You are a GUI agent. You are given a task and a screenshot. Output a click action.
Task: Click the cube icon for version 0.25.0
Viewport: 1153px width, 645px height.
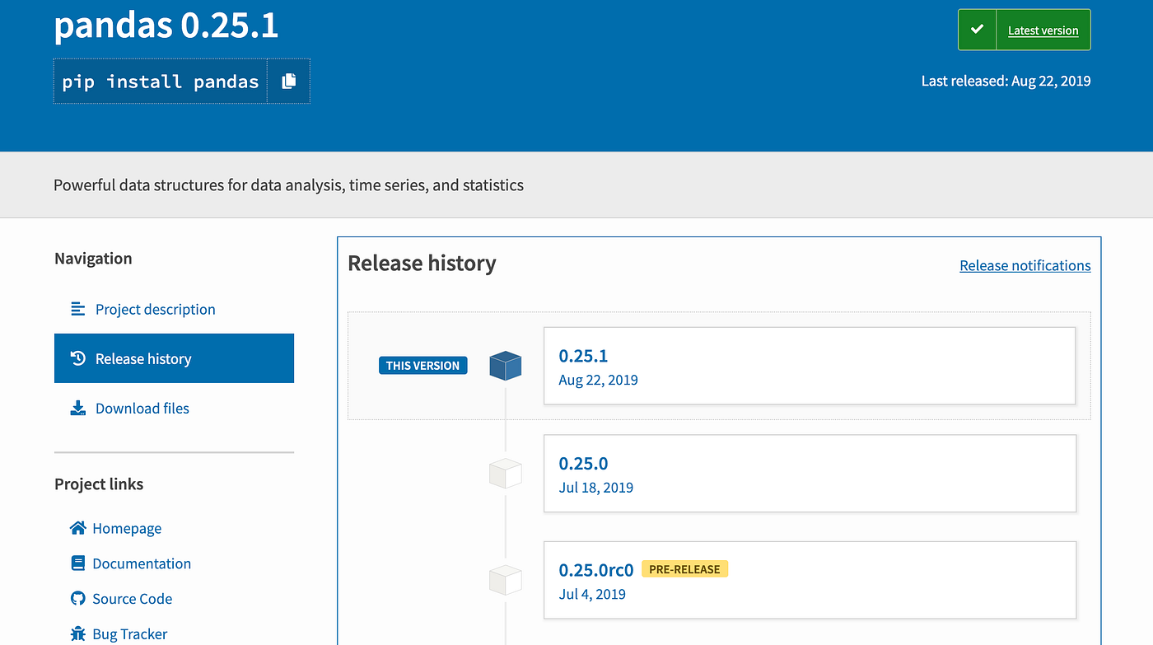point(505,473)
